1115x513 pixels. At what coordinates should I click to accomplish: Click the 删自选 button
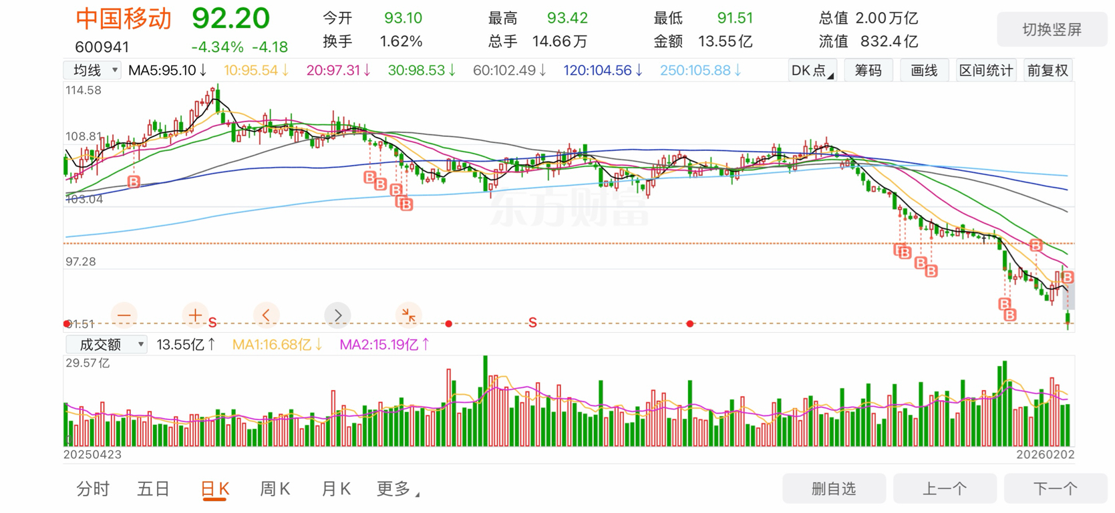[x=834, y=489]
